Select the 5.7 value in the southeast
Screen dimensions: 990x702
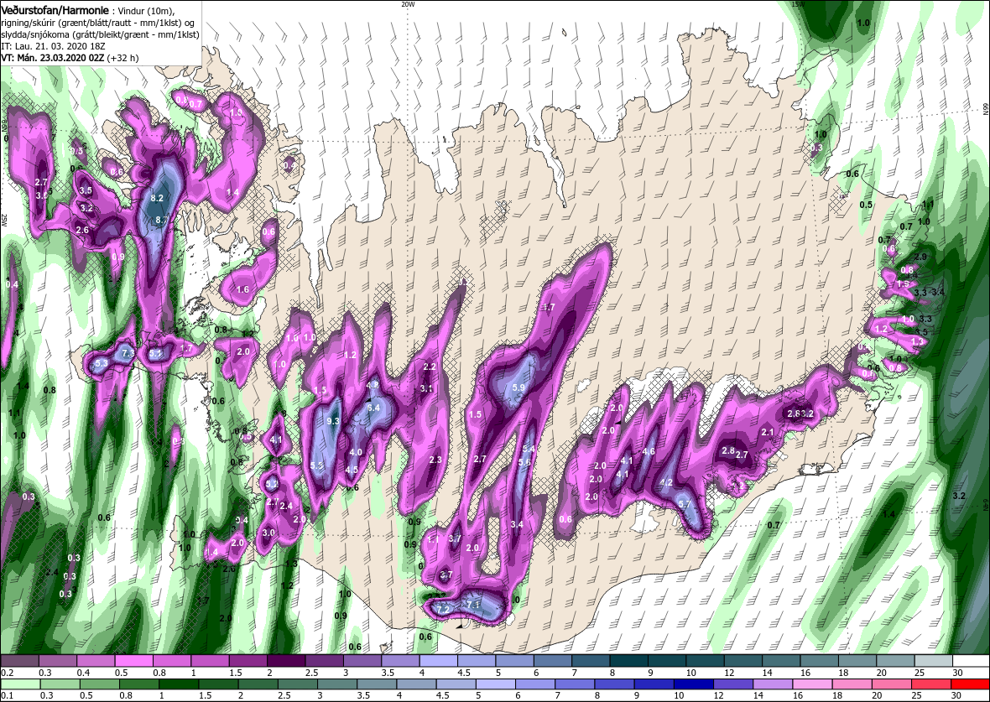coord(685,504)
